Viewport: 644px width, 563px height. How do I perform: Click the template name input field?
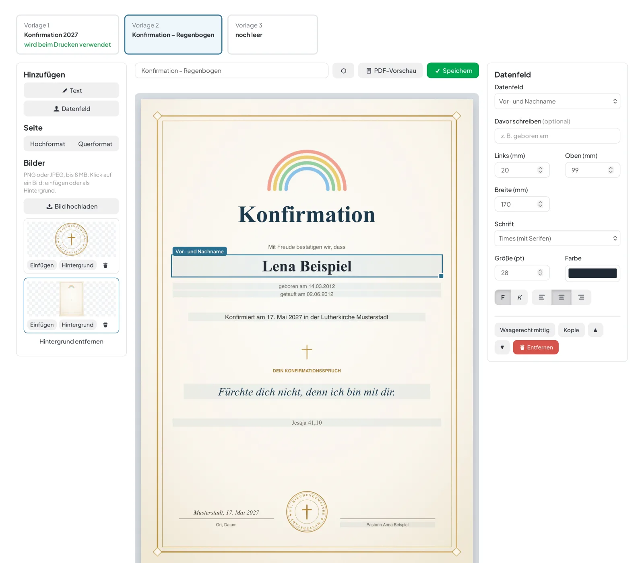(231, 71)
